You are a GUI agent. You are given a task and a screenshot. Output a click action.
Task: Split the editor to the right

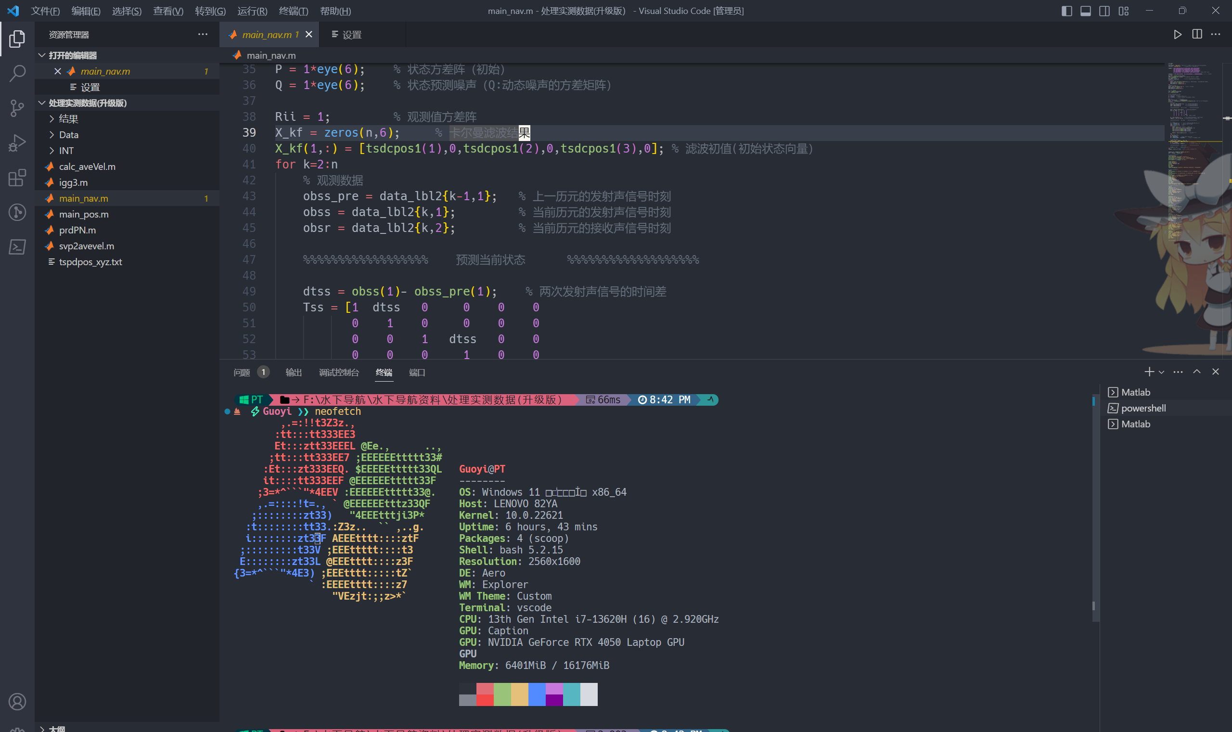click(x=1196, y=35)
